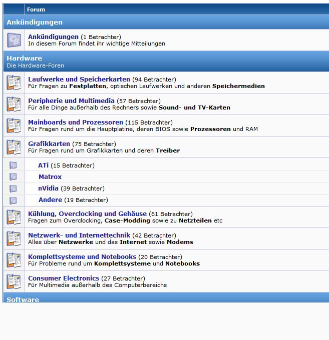The height and width of the screenshot is (340, 329).
Task: Open the Matrox subforum
Action: pyautogui.click(x=50, y=177)
